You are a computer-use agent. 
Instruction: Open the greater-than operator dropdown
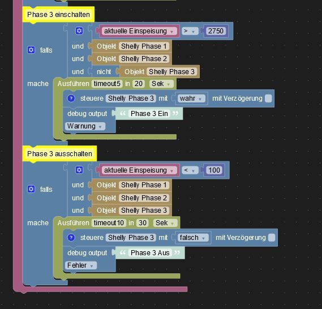point(190,31)
